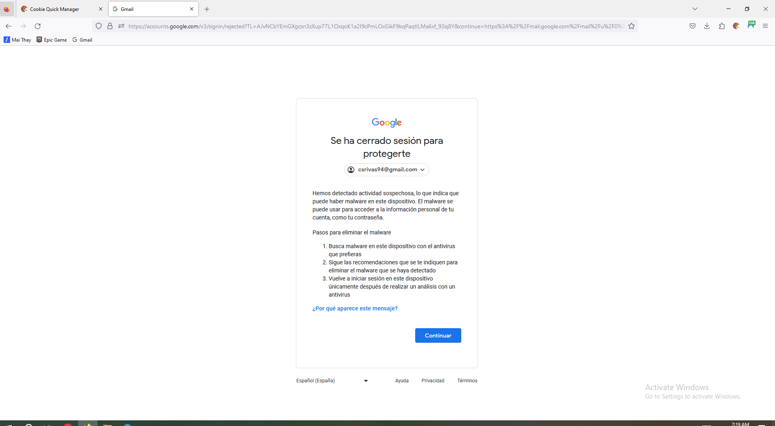Click the text 'Pasos para eliminar el malware'
This screenshot has width=775, height=426.
tap(352, 232)
